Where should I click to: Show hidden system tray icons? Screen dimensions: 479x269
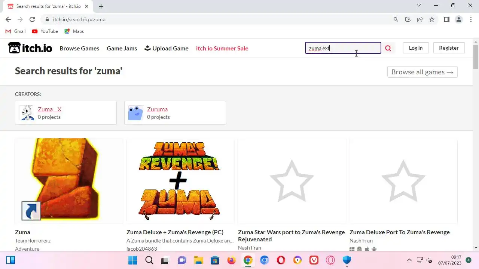pyautogui.click(x=409, y=260)
